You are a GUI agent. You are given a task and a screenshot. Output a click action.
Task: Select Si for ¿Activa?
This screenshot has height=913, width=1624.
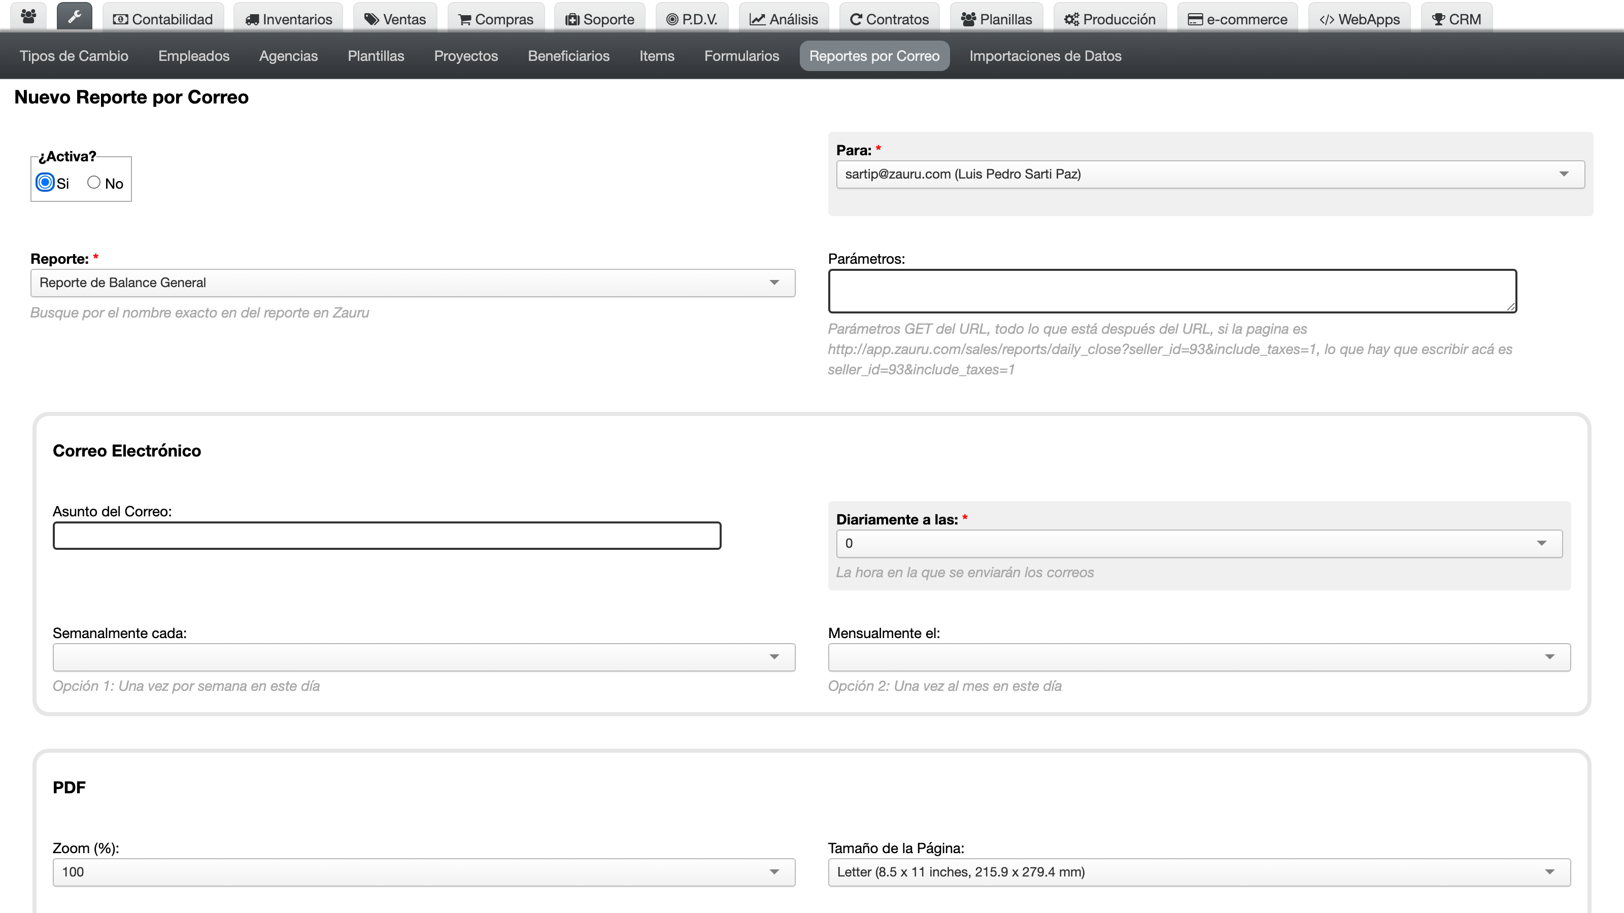[45, 183]
